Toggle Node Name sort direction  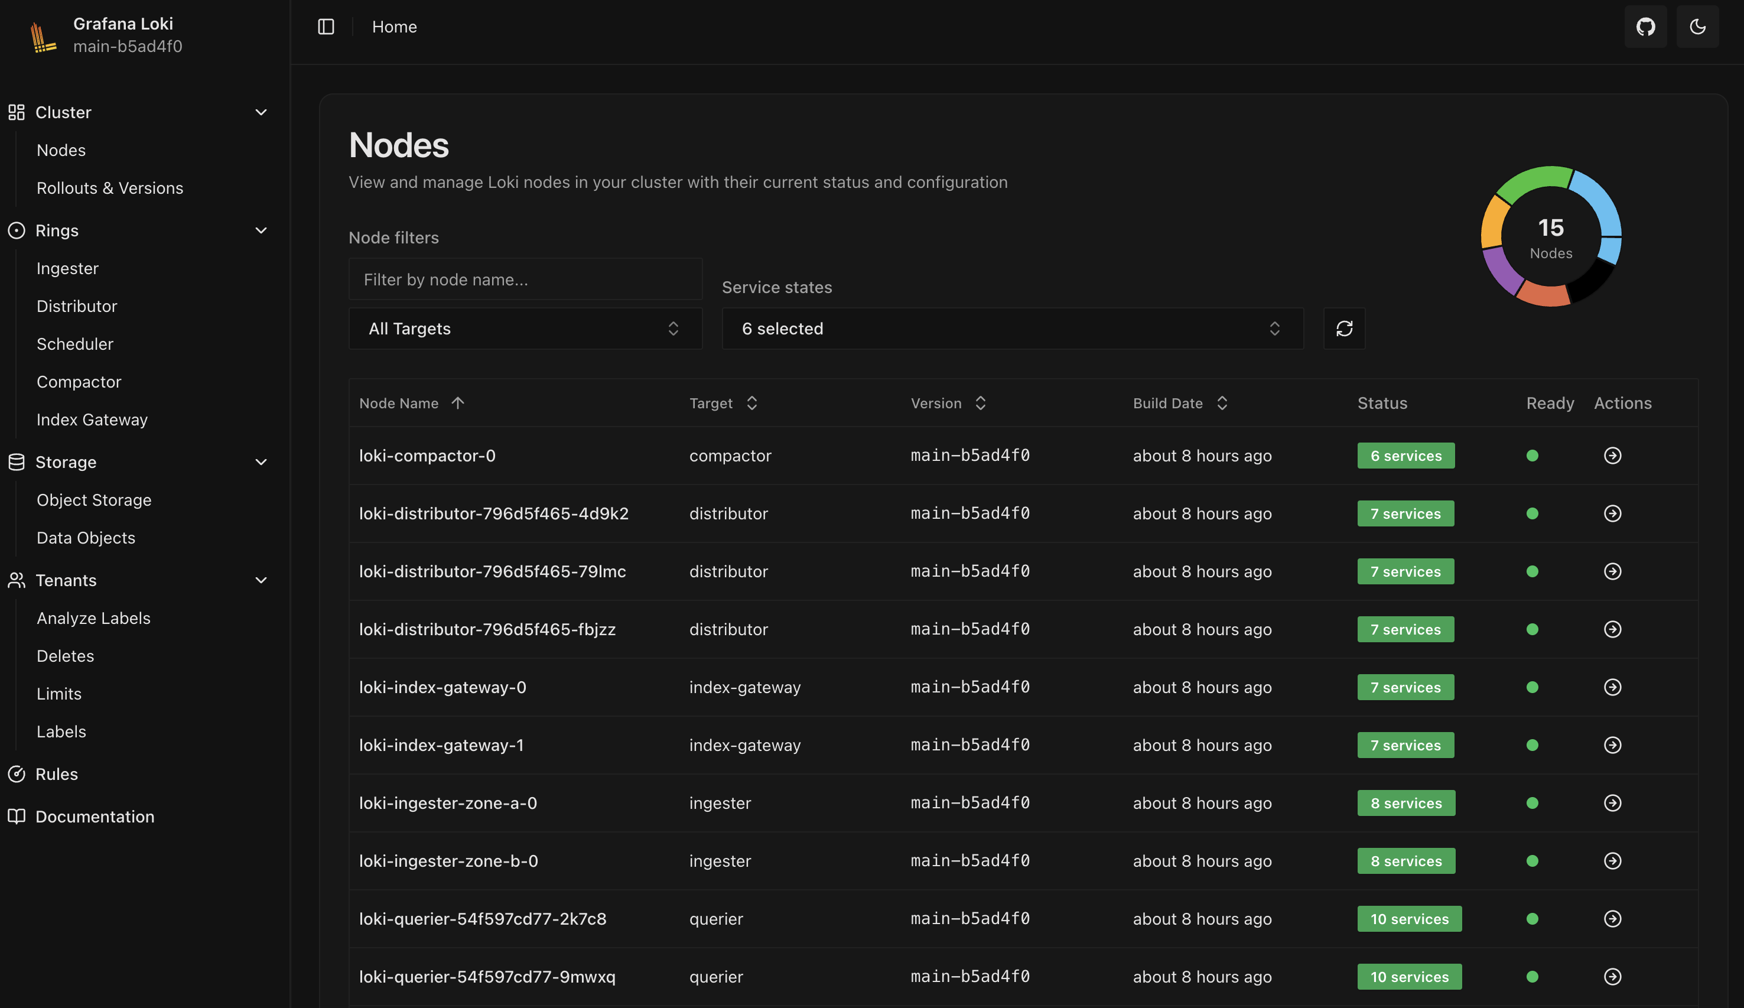coord(457,402)
